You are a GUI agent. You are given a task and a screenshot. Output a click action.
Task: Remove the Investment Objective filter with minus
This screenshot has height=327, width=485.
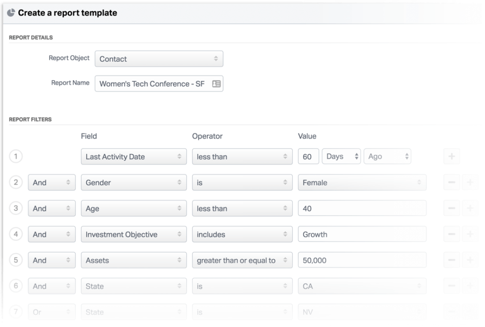point(451,234)
